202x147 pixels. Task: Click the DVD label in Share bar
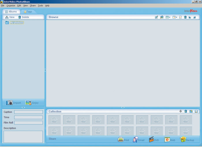pyautogui.click(x=156, y=140)
